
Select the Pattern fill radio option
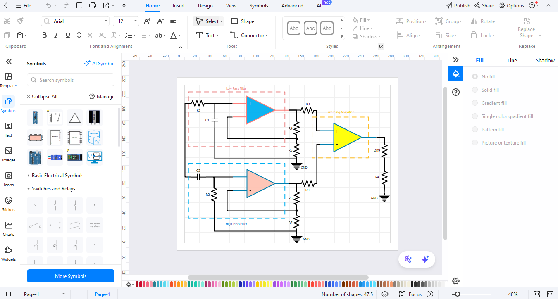(x=475, y=129)
